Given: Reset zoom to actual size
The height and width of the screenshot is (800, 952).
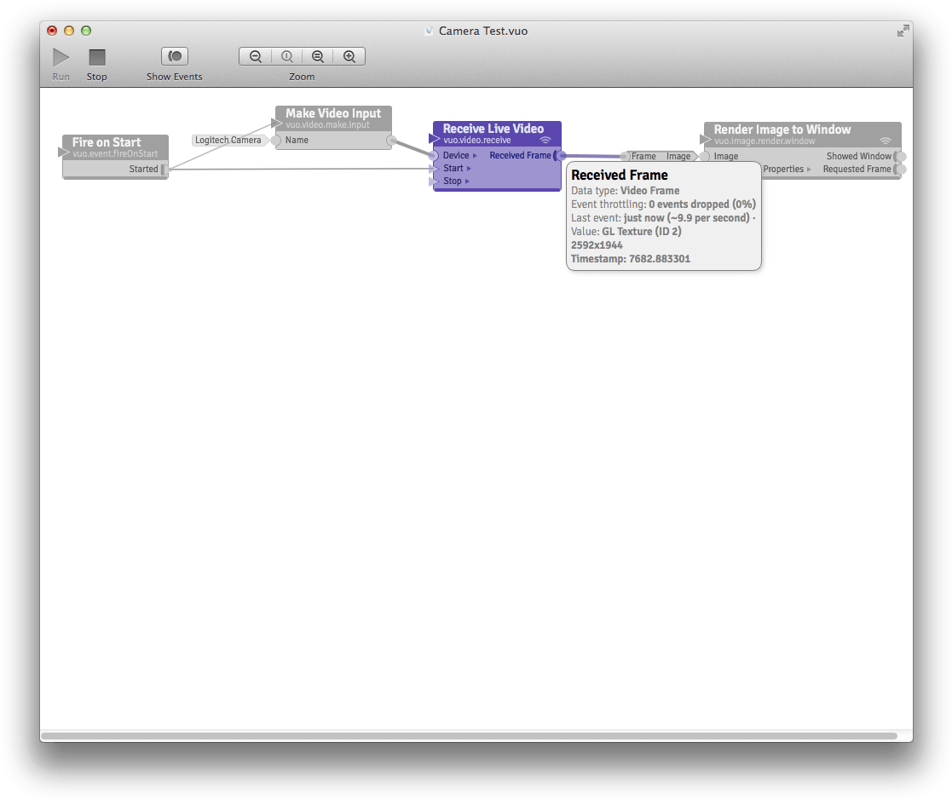Looking at the screenshot, I should click(x=286, y=57).
